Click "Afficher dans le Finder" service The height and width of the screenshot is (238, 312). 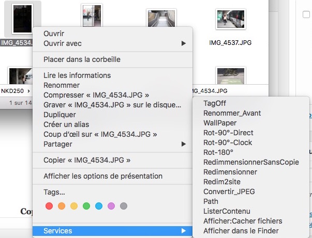pyautogui.click(x=241, y=231)
